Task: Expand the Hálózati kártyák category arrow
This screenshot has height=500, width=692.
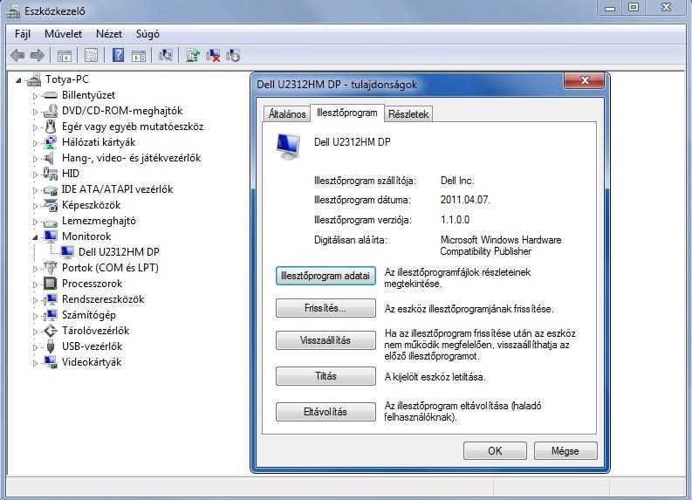Action: (35, 143)
